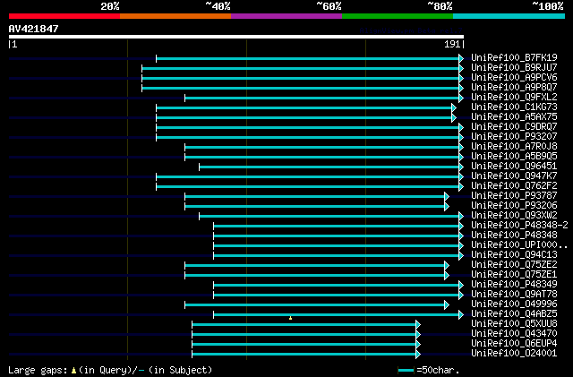Select the UniRef100_Q6EUP4 label
The image size is (573, 377).
[514, 344]
